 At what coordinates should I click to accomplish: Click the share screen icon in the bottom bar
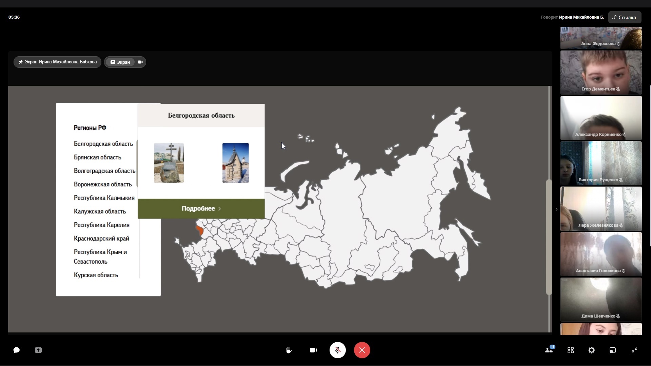38,350
